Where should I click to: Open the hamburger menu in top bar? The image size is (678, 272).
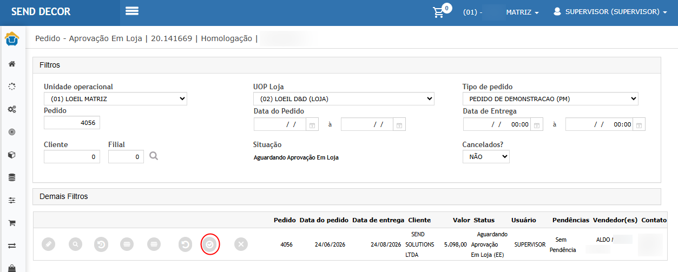(132, 11)
